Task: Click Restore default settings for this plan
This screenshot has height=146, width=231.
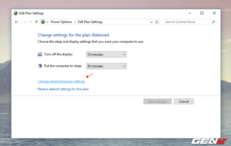Action: [x=63, y=89]
